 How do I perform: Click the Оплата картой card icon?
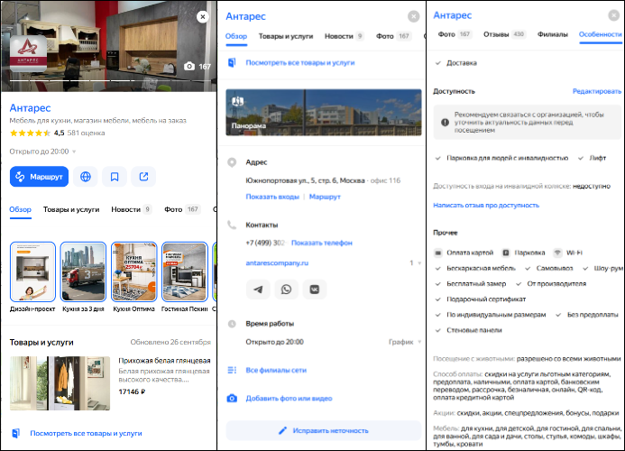click(x=438, y=253)
